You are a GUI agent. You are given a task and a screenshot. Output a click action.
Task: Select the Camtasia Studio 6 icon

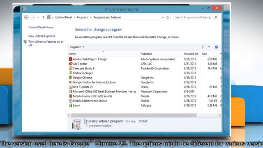(x=71, y=68)
